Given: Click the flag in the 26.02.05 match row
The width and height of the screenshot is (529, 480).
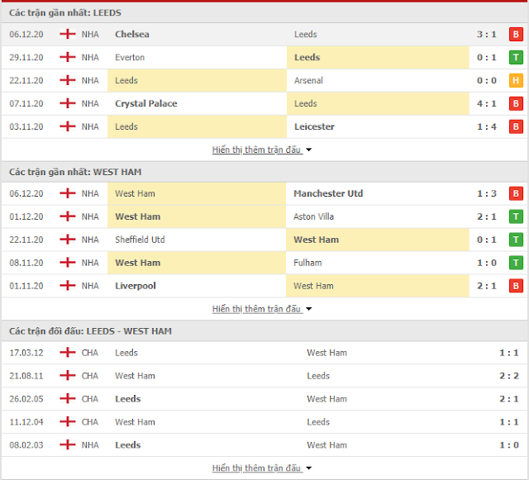Looking at the screenshot, I should point(68,399).
